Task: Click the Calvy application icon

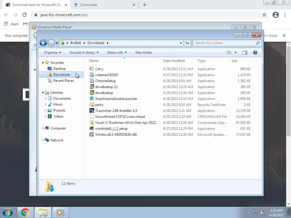Action: point(92,69)
